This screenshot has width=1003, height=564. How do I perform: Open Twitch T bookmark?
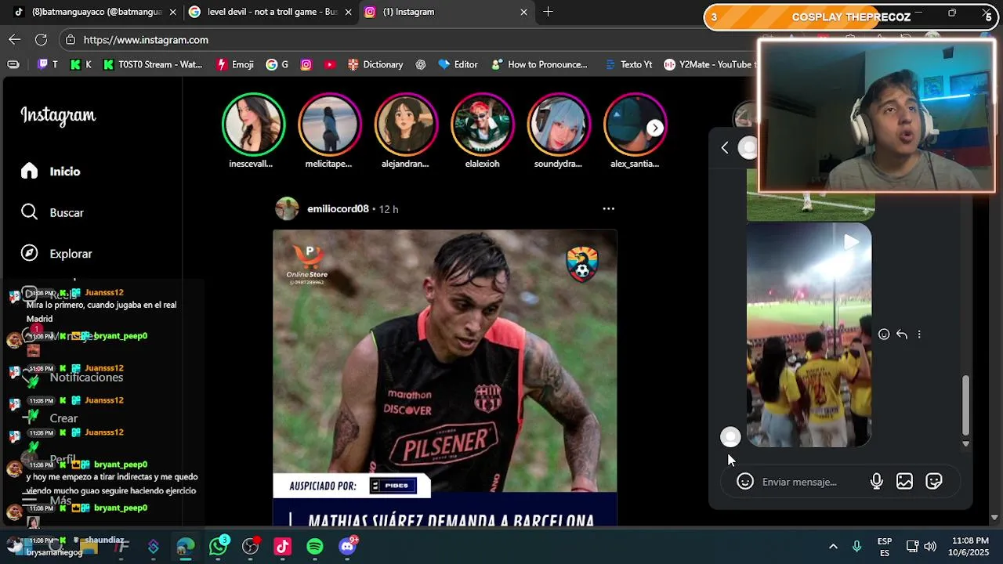point(47,65)
